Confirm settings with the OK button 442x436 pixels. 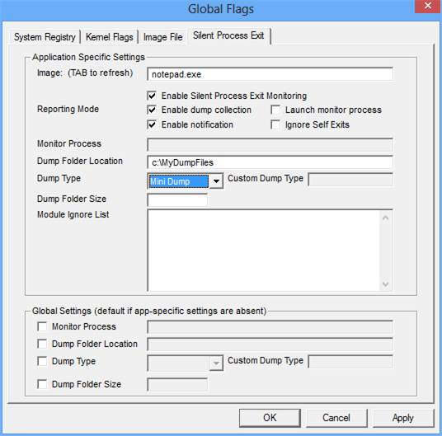(x=270, y=418)
